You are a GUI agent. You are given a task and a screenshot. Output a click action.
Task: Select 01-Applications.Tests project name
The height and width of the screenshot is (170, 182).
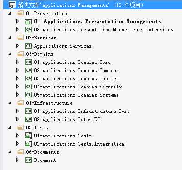(63, 136)
